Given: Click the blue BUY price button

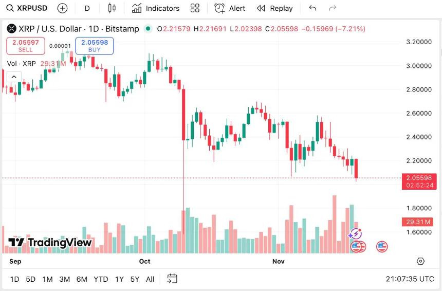Looking at the screenshot, I should [x=95, y=46].
